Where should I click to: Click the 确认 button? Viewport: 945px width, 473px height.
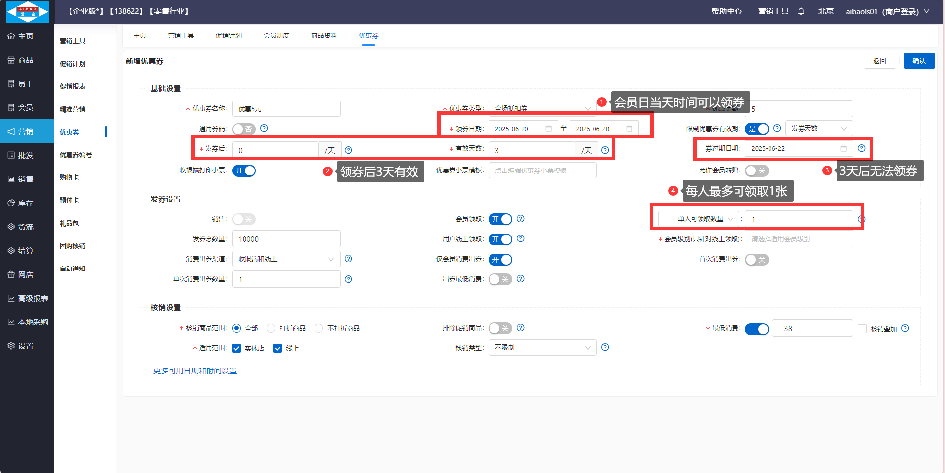coord(919,61)
